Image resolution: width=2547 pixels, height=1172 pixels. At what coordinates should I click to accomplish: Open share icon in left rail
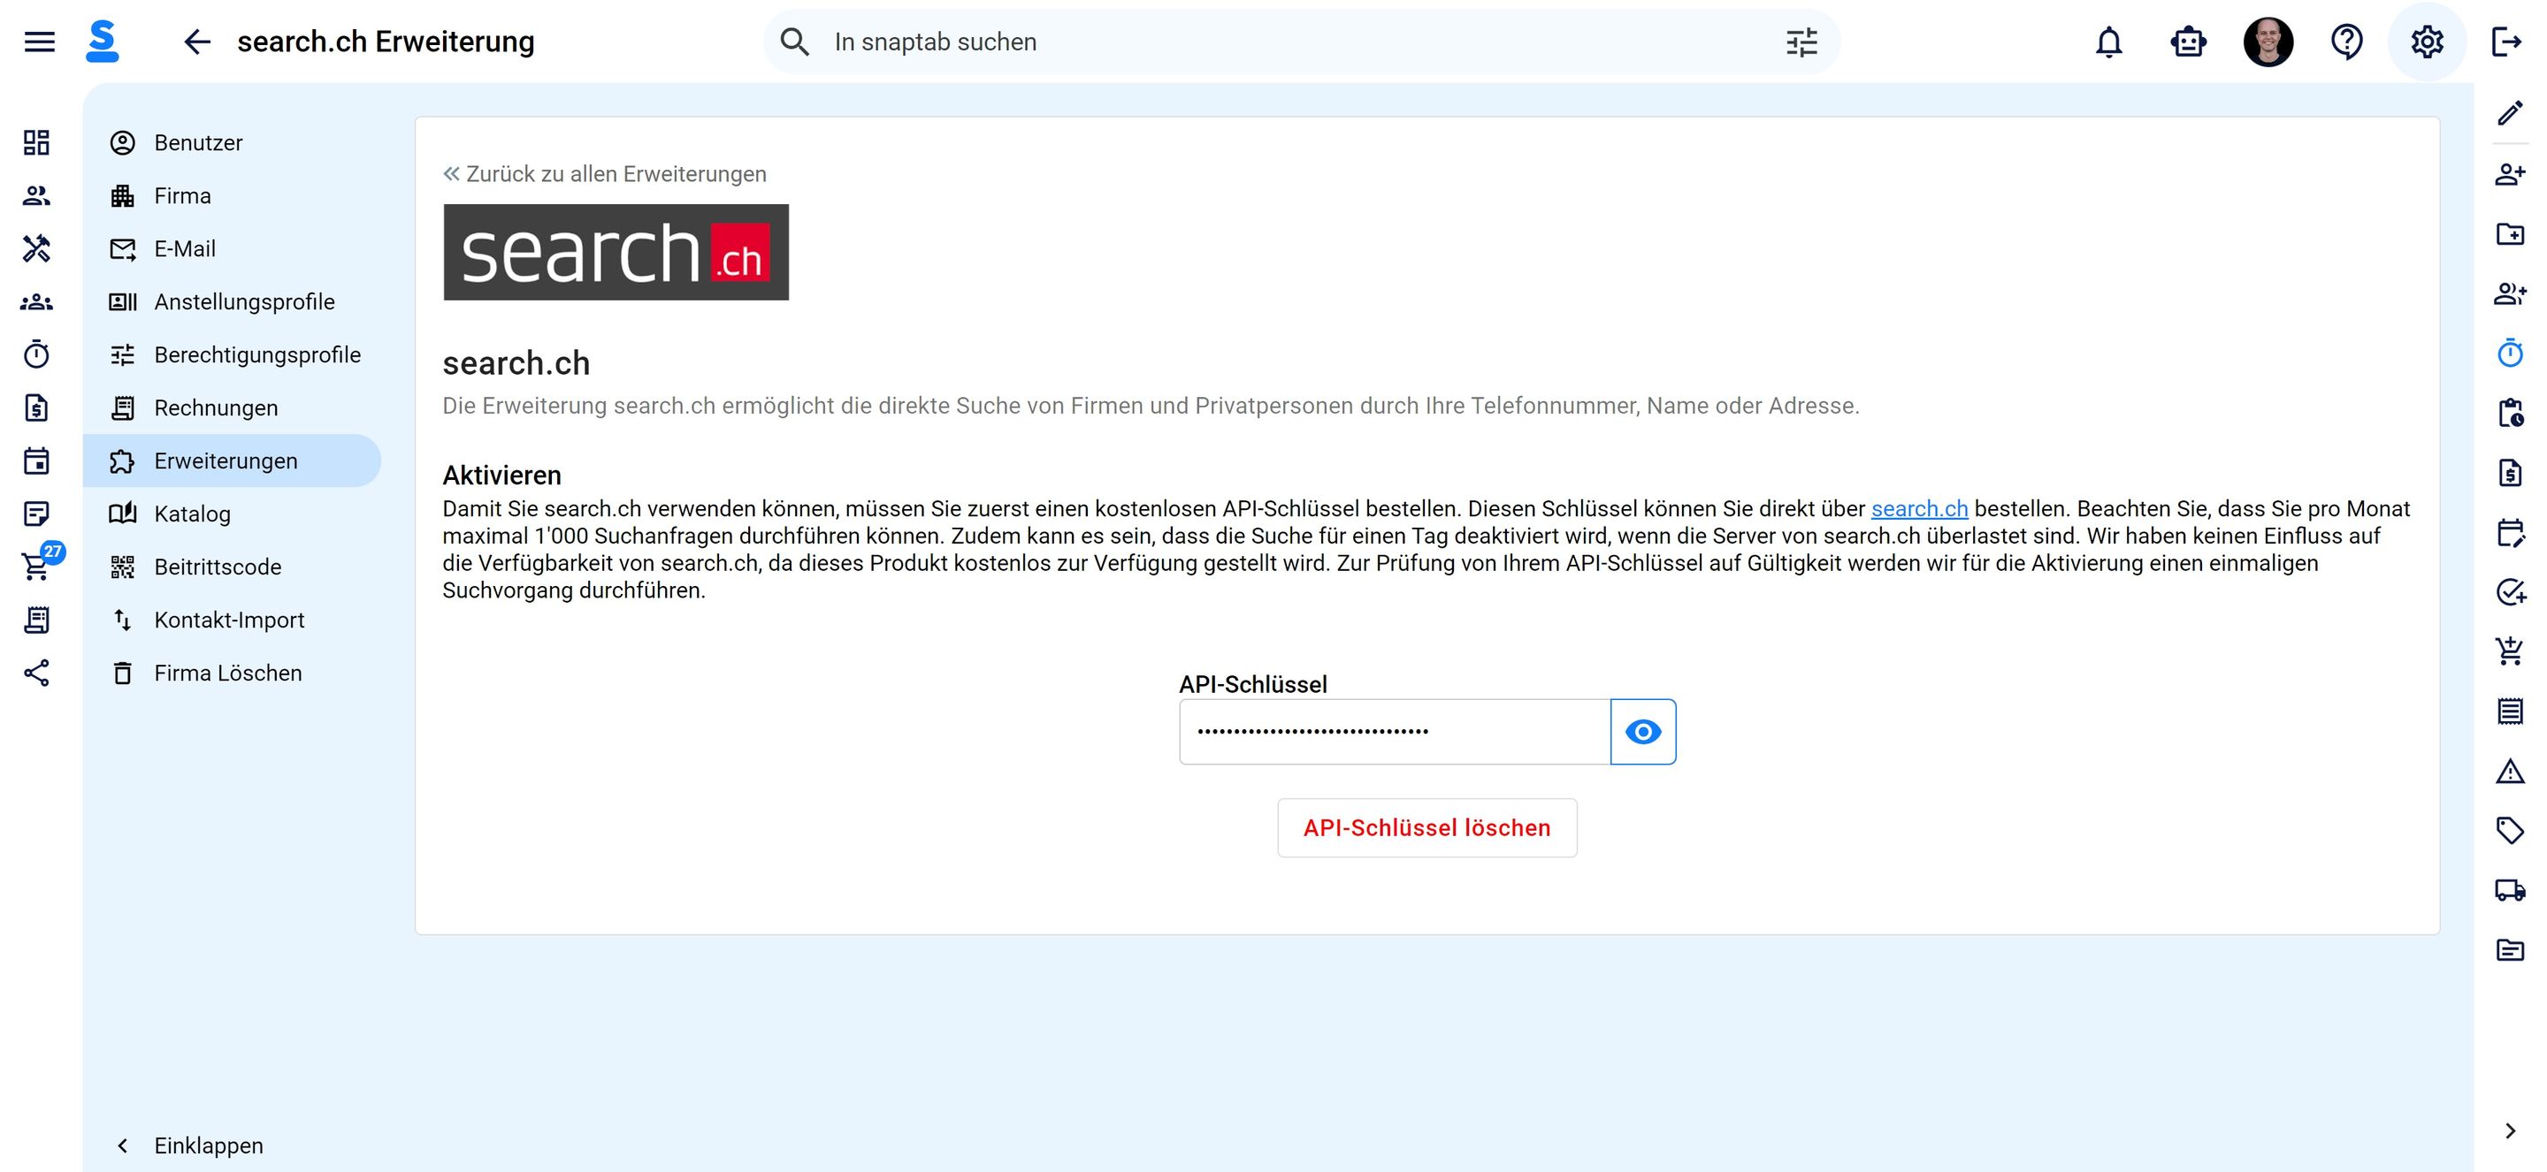click(36, 673)
